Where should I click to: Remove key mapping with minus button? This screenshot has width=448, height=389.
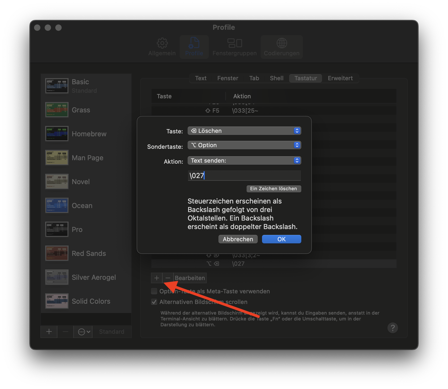[168, 278]
